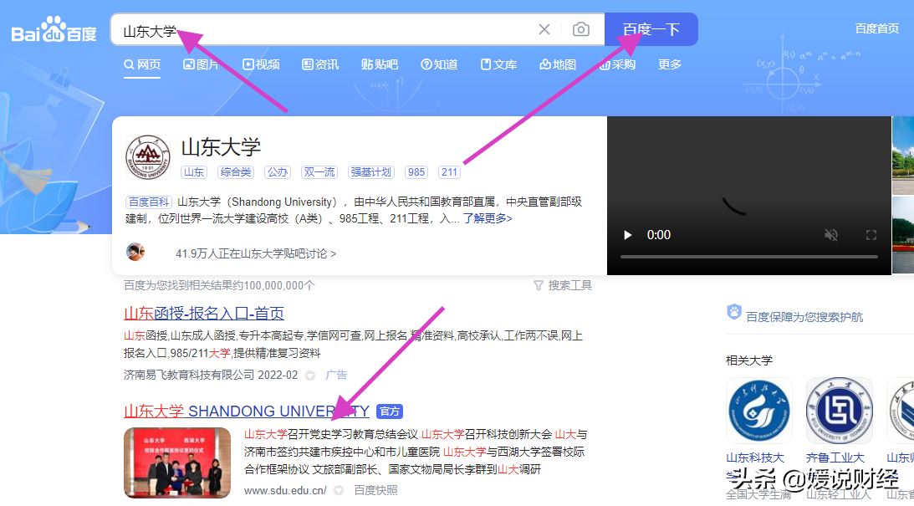The height and width of the screenshot is (506, 914).
Task: Open the 文库 tab
Action: (498, 64)
